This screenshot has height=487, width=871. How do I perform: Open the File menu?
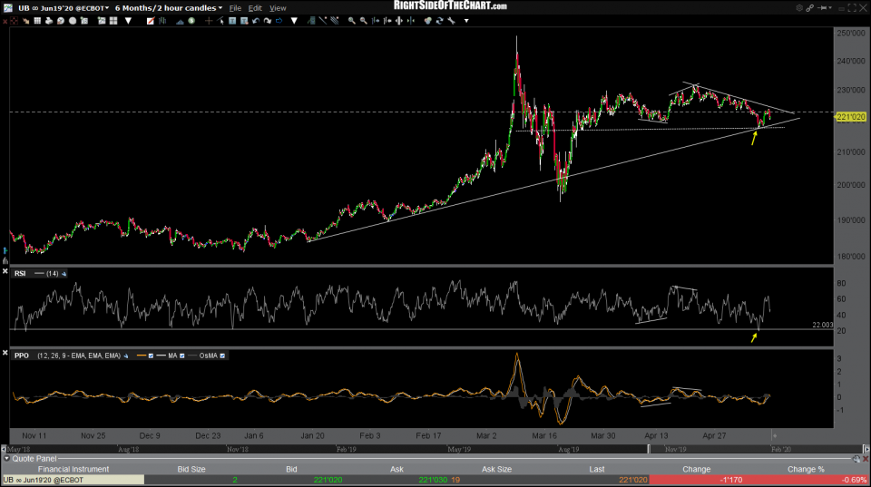237,7
